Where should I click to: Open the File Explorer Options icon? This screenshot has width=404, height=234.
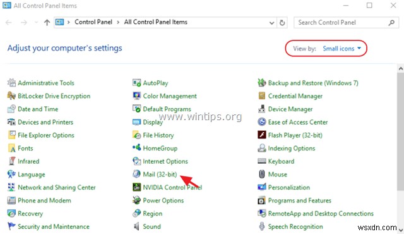[x=11, y=135]
